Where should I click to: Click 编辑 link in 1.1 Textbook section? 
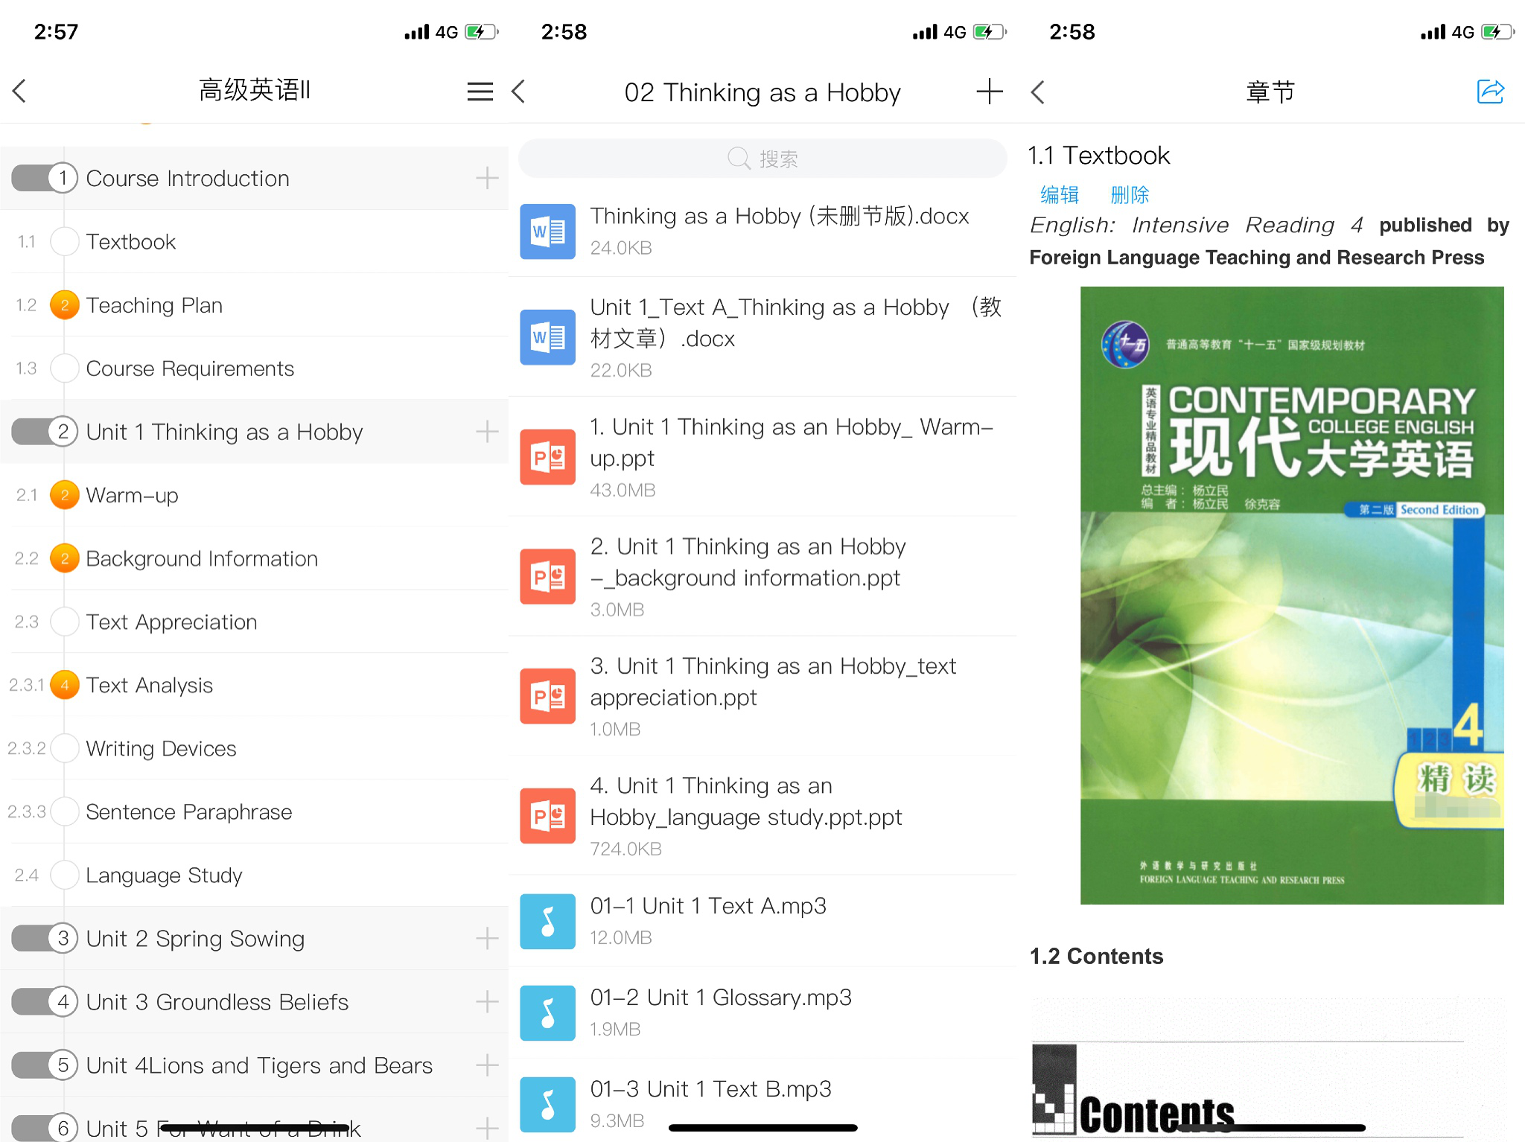[1060, 194]
